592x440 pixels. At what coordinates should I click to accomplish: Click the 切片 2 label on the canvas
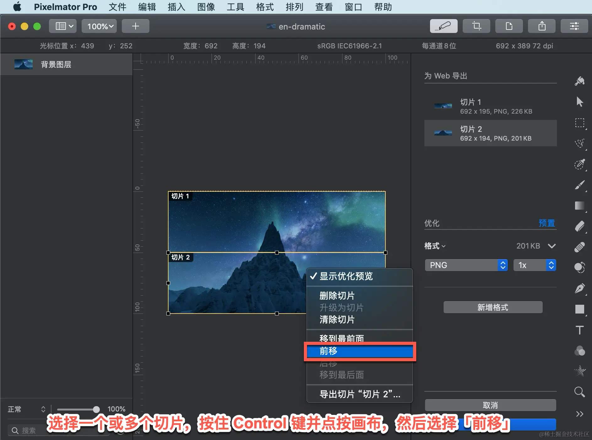[180, 257]
